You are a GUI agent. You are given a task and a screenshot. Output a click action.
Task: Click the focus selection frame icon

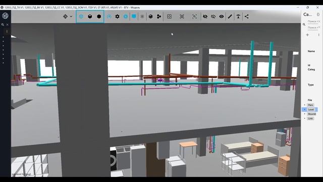click(x=182, y=17)
